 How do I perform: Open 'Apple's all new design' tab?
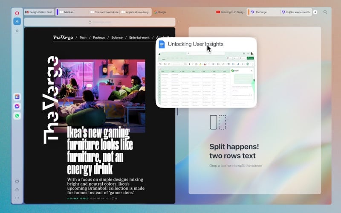tap(136, 12)
